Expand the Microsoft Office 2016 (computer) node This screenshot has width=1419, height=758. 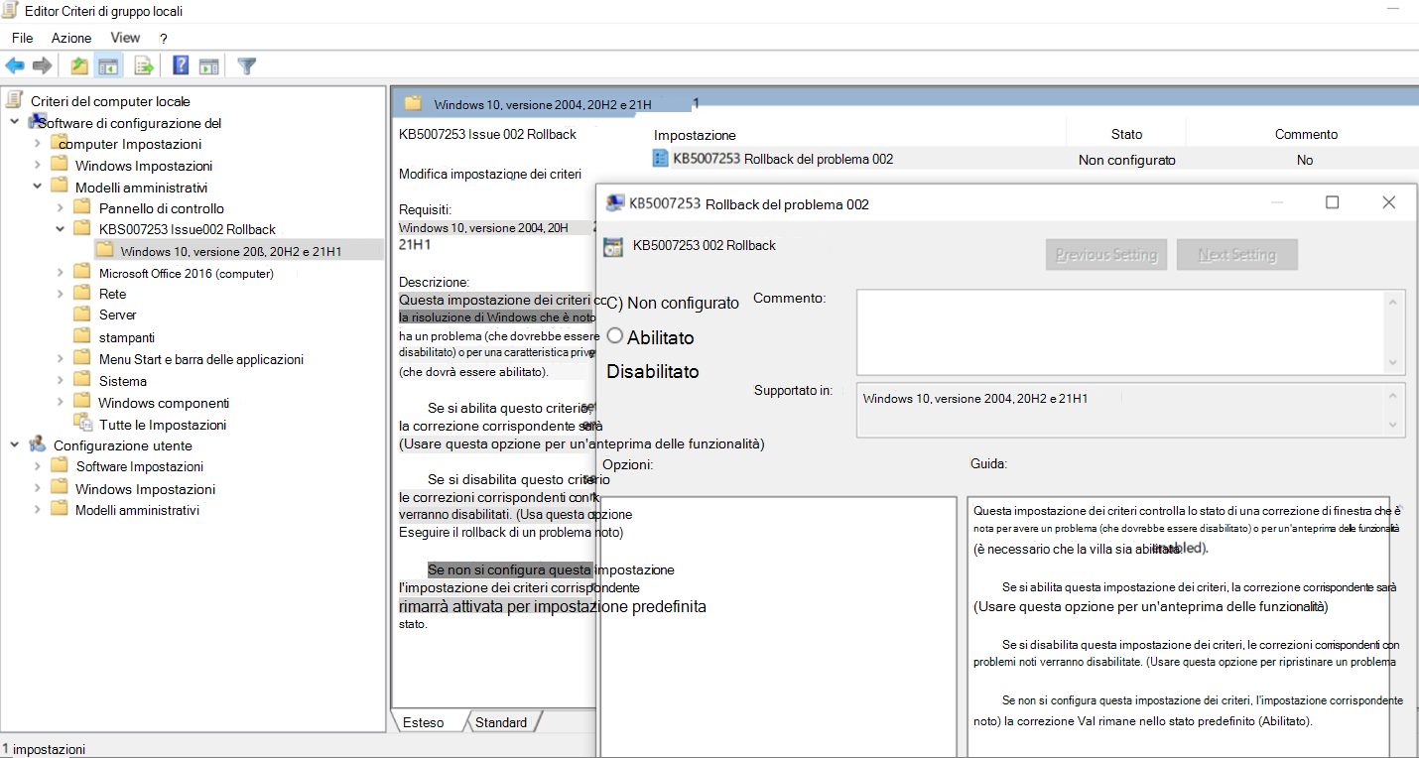point(61,272)
